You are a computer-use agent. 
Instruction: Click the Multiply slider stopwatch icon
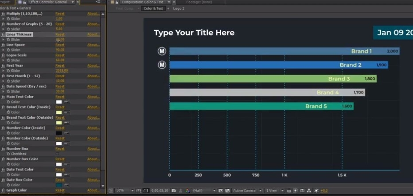(8, 19)
